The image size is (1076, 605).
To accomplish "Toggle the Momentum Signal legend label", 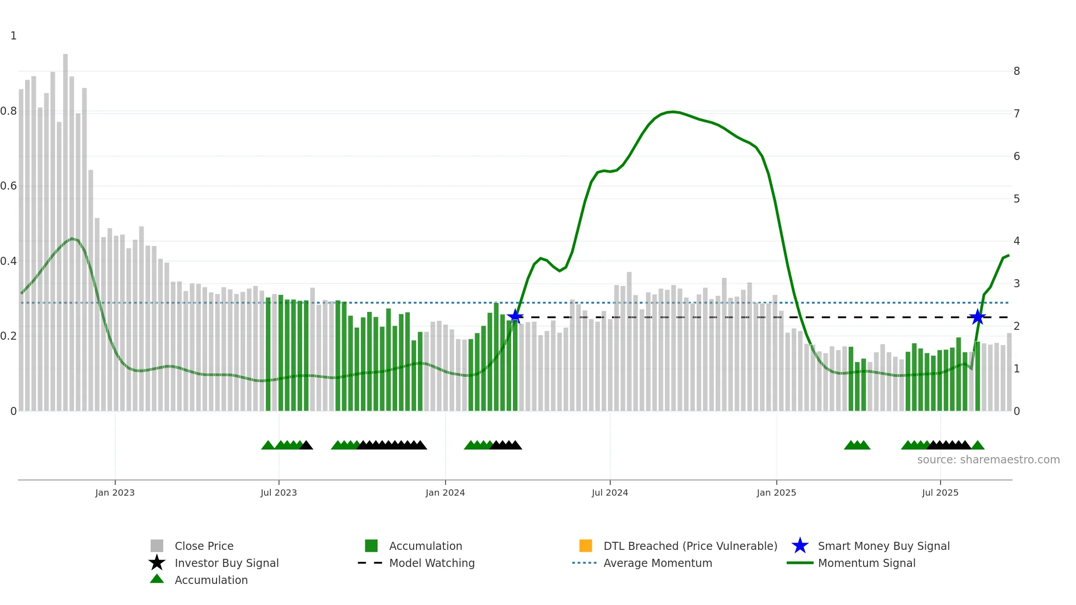I will point(867,563).
